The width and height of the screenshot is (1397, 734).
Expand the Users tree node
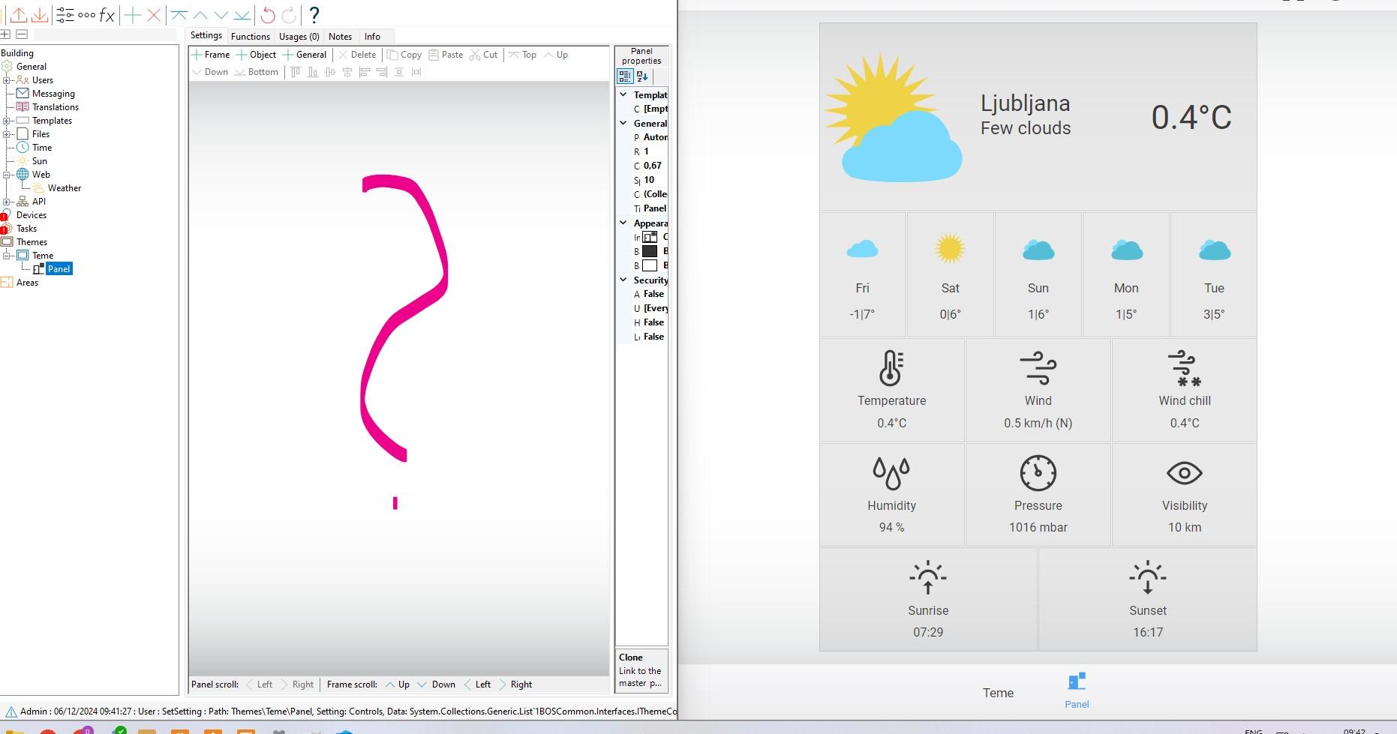(6, 80)
